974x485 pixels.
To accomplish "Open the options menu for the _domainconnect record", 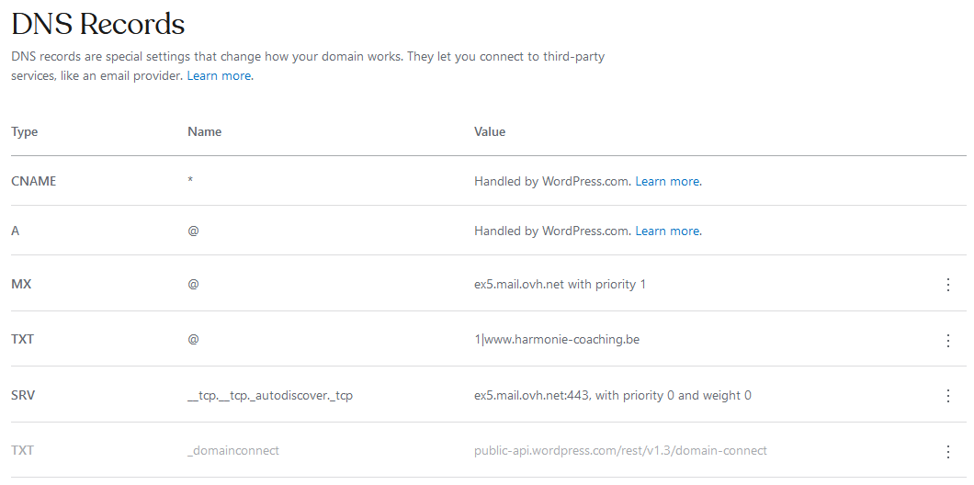I will tap(948, 452).
